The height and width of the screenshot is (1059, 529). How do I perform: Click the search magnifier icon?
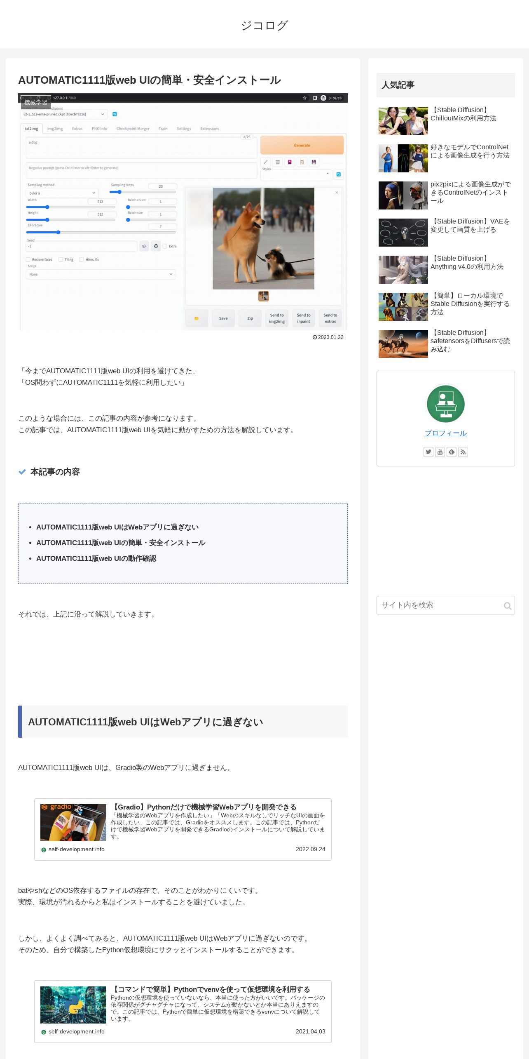click(508, 606)
